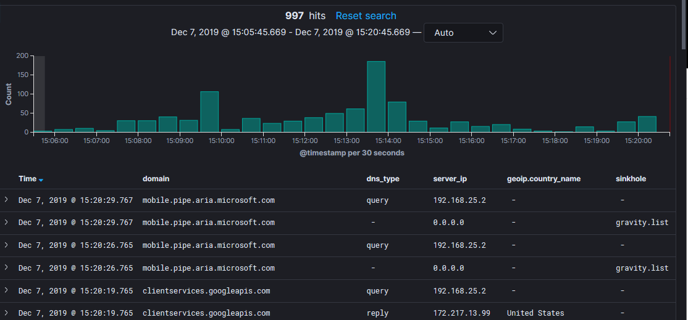Click the 172.217.13.99 server IP cell
This screenshot has height=320, width=688.
tap(461, 313)
